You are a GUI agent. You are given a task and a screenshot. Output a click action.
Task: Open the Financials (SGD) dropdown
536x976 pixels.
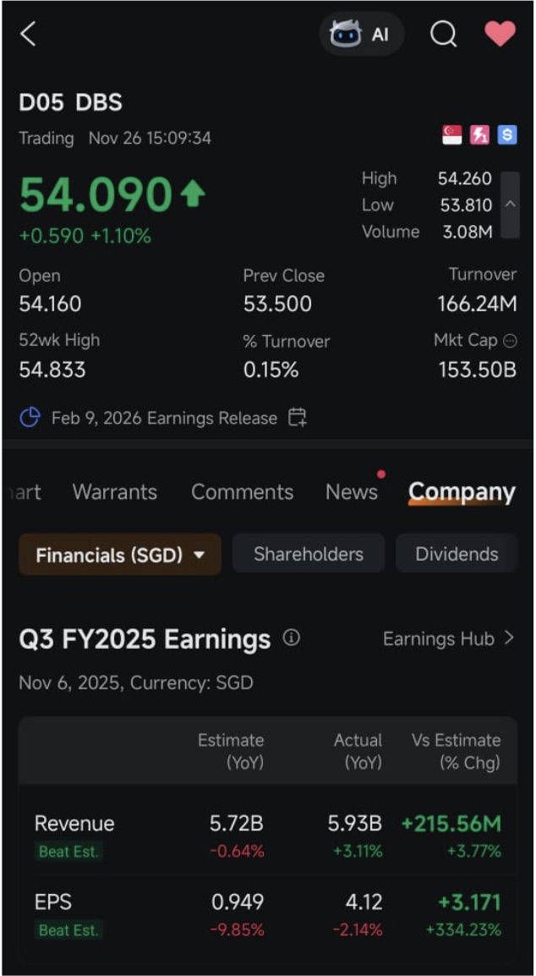(x=119, y=553)
